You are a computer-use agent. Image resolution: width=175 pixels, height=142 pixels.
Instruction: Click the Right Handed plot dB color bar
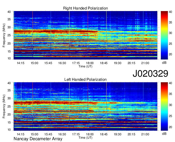pos(164,35)
